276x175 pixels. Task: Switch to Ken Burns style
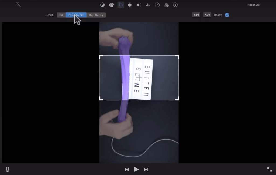(x=96, y=15)
